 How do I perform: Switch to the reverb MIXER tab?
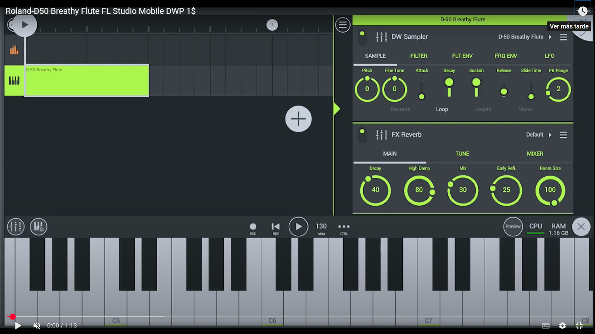(535, 154)
